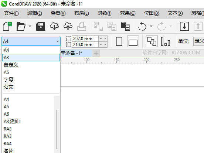Save the document with floppy icon
The height and width of the screenshot is (153, 204).
point(41,26)
